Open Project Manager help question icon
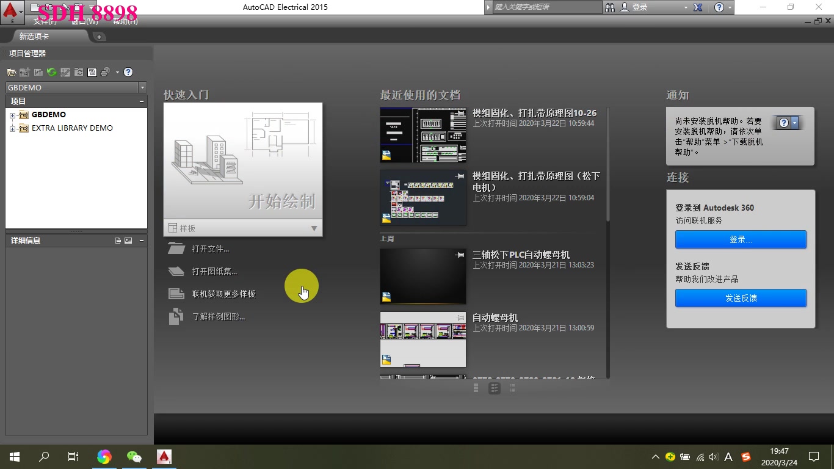 128,72
